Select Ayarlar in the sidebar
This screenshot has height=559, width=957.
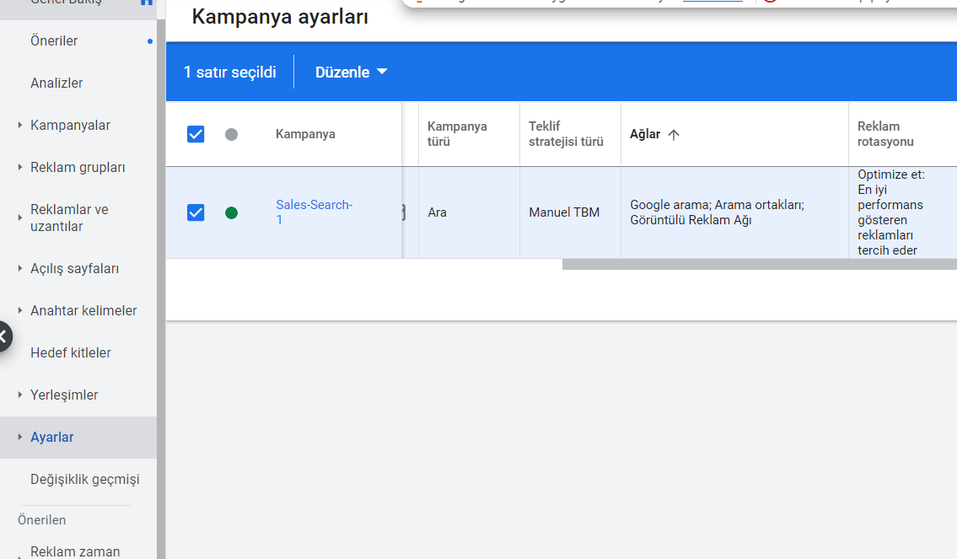coord(52,437)
